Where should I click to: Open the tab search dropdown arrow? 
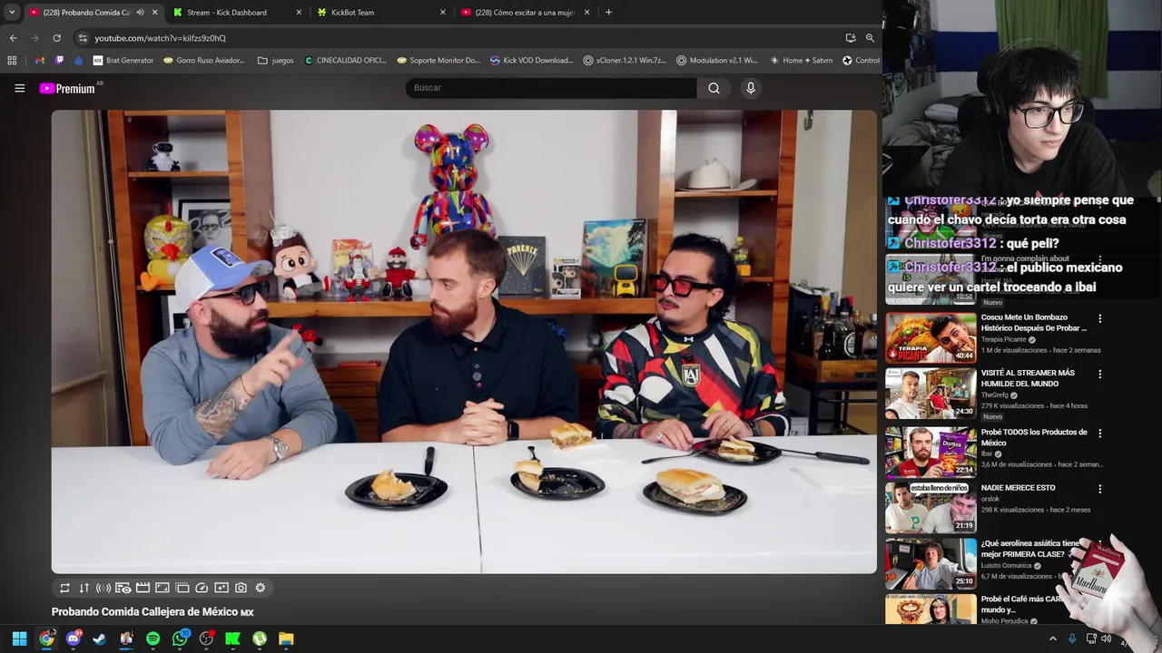[x=12, y=13]
